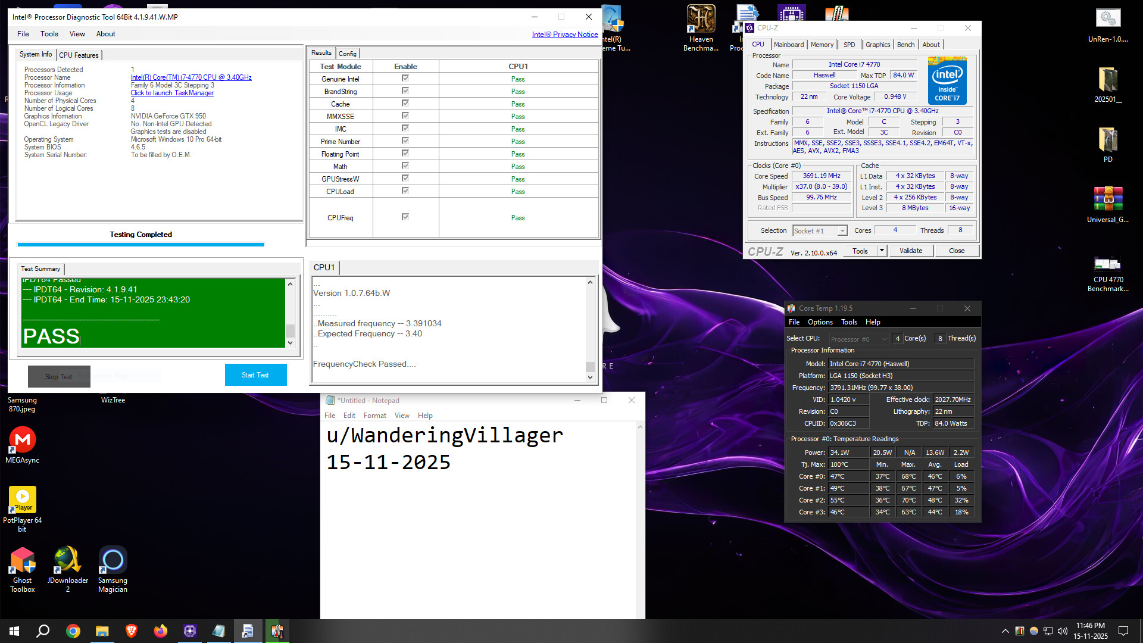
Task: Toggle the Genuine Intel enable checkbox
Action: [405, 79]
